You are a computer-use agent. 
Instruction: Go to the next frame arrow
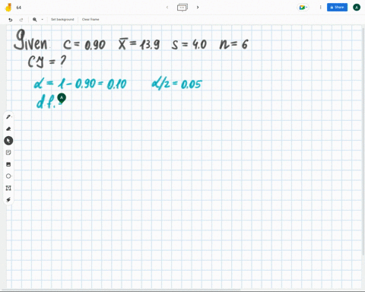(x=198, y=8)
